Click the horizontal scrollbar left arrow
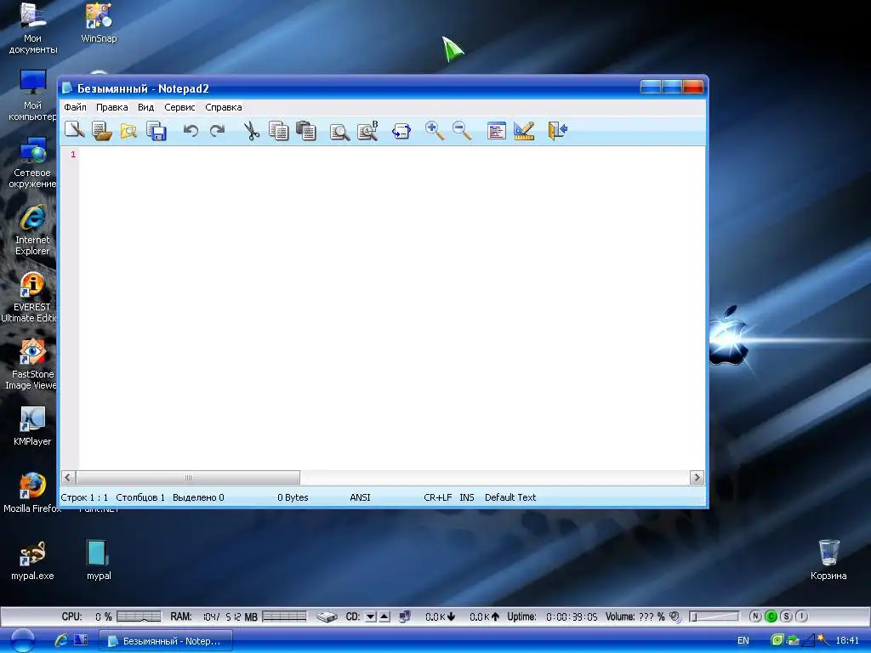The width and height of the screenshot is (871, 653). click(x=68, y=478)
